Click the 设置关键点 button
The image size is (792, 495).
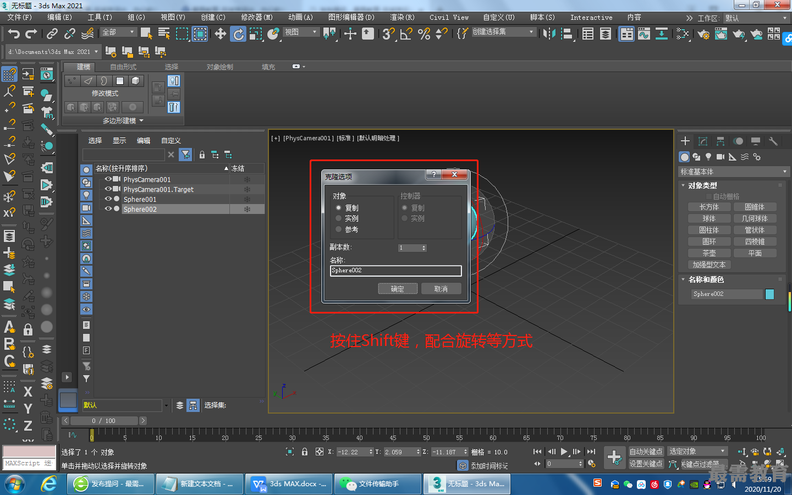646,464
